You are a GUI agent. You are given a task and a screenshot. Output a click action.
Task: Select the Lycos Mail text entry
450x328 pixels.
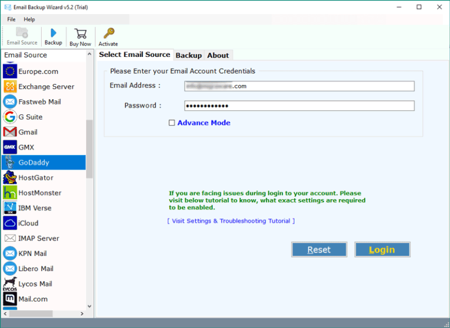(x=35, y=284)
